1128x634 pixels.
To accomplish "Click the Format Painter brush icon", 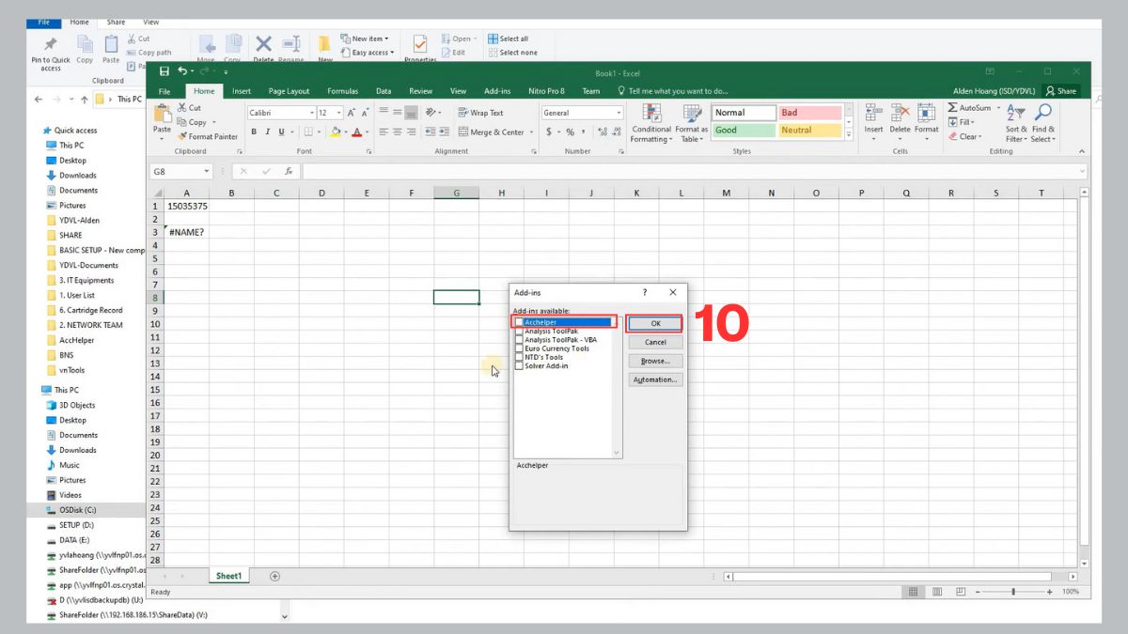I will 182,136.
